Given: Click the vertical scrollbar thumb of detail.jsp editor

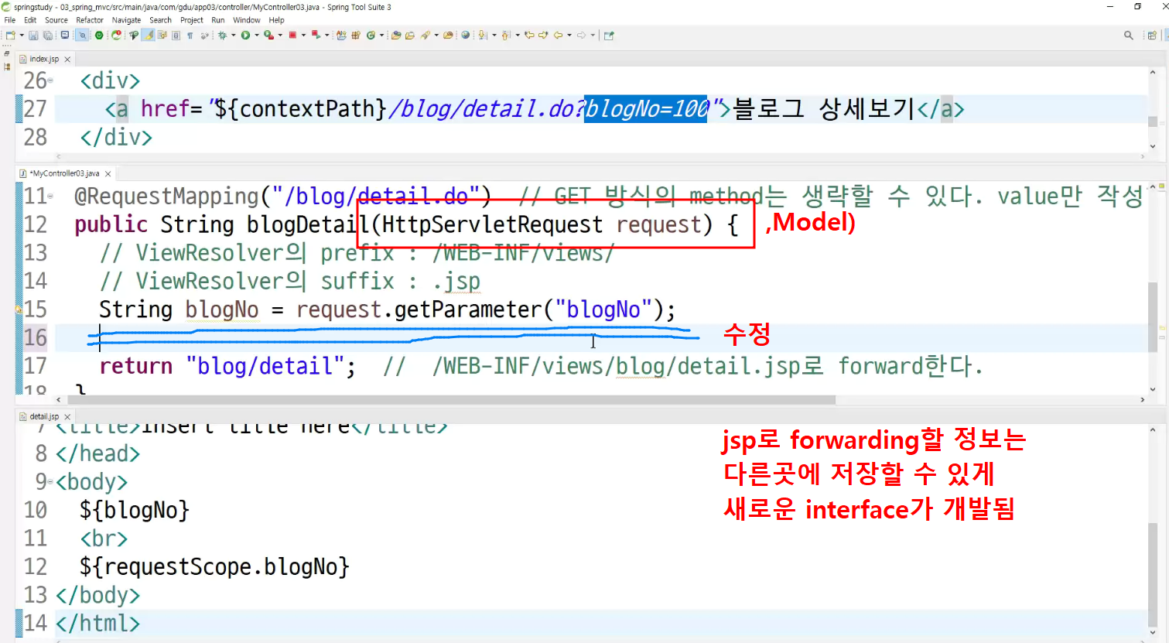Looking at the screenshot, I should tap(1153, 576).
